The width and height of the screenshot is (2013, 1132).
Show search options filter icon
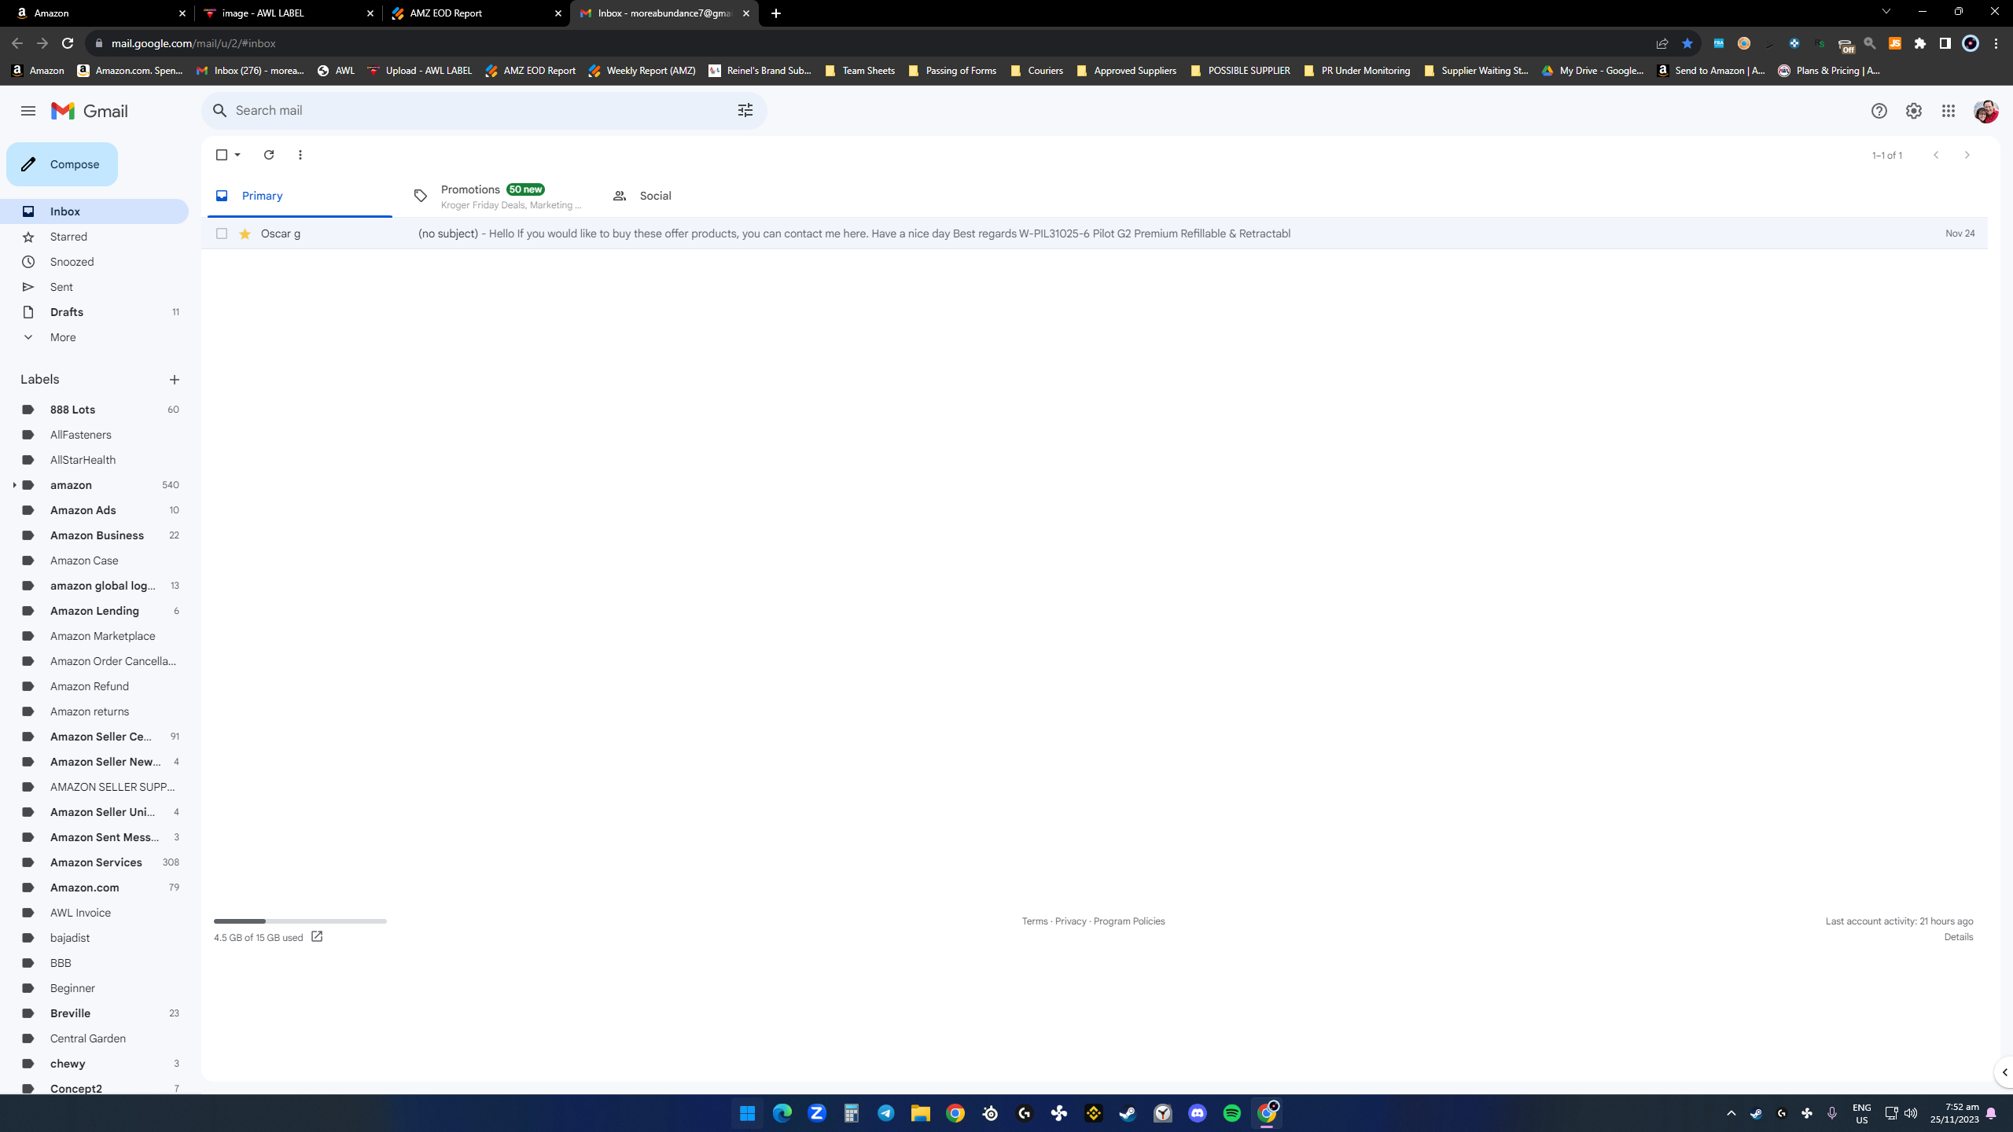(745, 110)
